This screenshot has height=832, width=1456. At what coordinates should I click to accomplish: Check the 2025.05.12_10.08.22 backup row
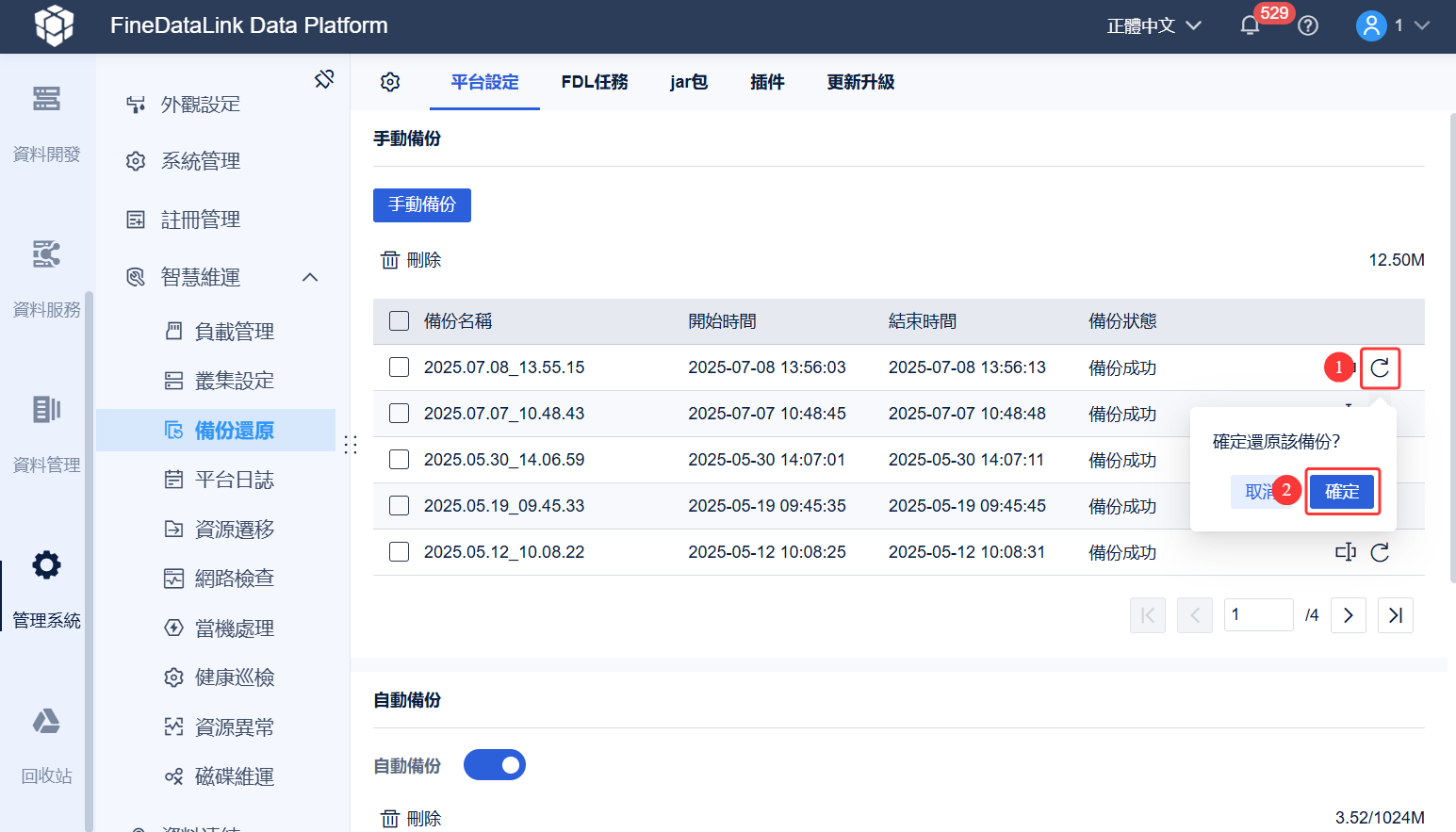pyautogui.click(x=400, y=552)
